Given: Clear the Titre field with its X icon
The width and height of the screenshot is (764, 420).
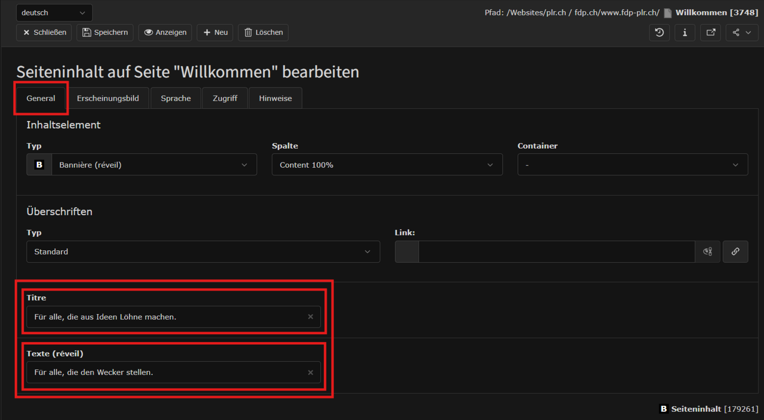Looking at the screenshot, I should pyautogui.click(x=310, y=317).
